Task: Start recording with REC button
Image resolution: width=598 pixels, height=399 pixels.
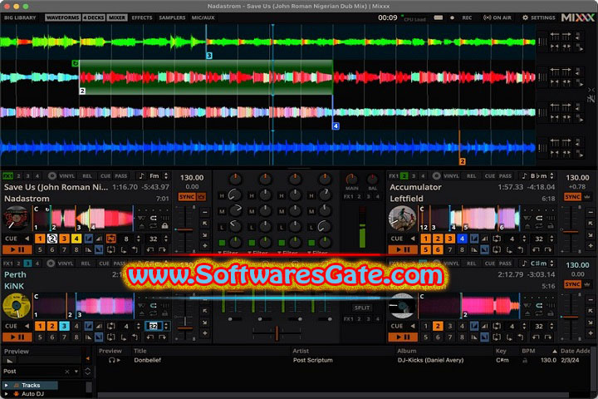Action: [x=467, y=17]
